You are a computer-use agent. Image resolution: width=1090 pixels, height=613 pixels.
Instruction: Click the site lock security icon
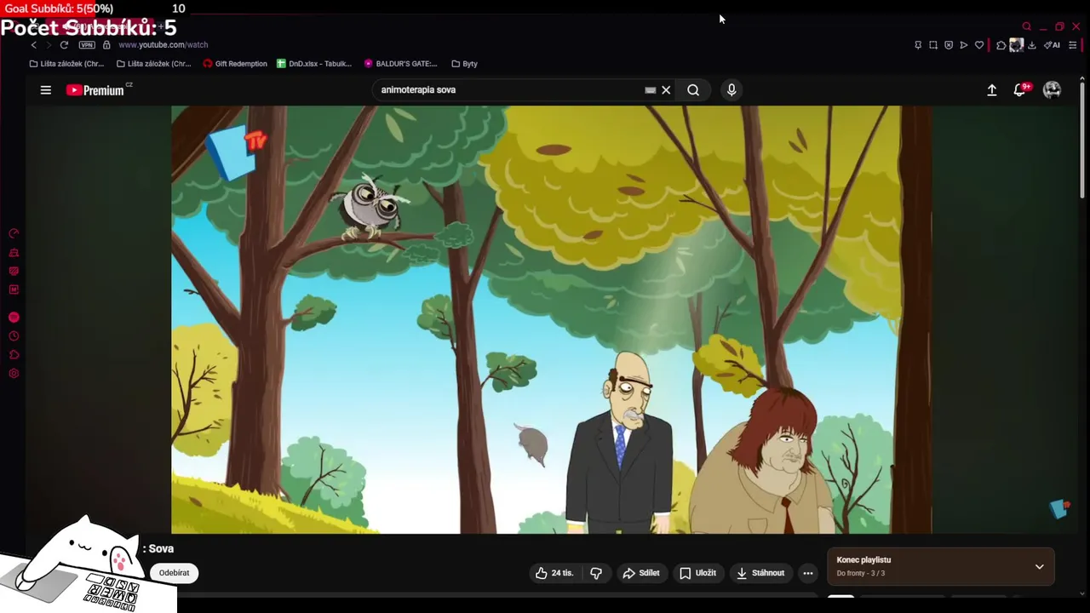pos(106,45)
